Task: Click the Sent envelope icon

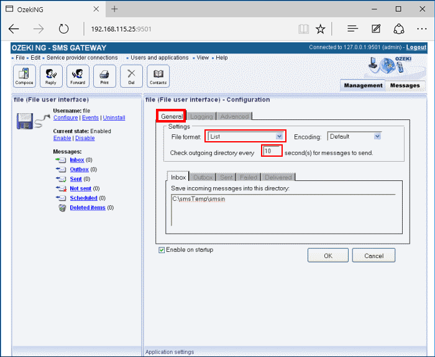Action: (61, 179)
